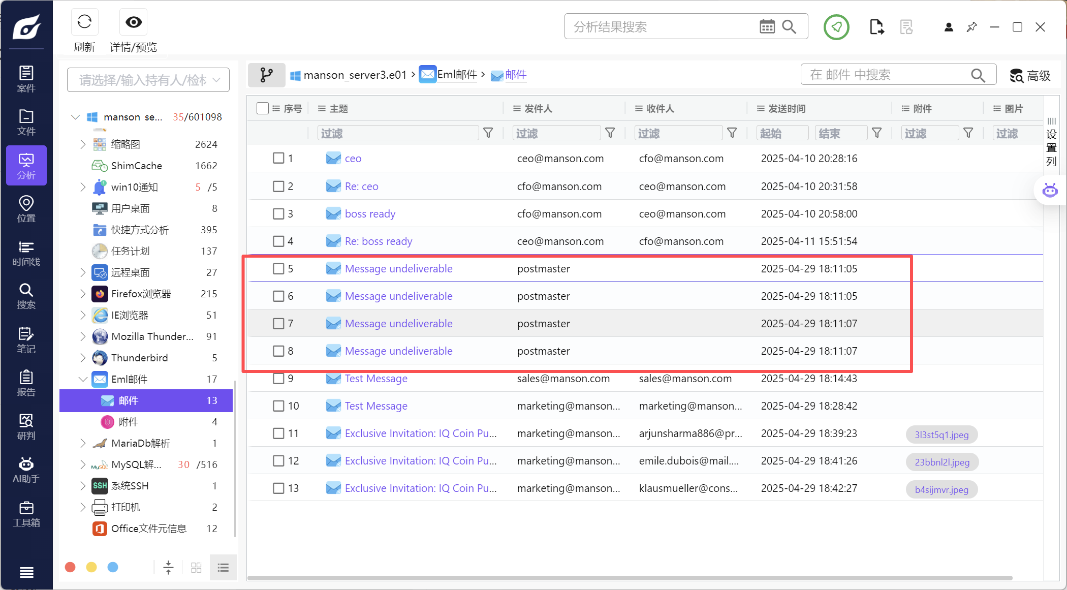Viewport: 1067px width, 590px height.
Task: Click the green shield icon in the top bar
Action: (x=836, y=27)
